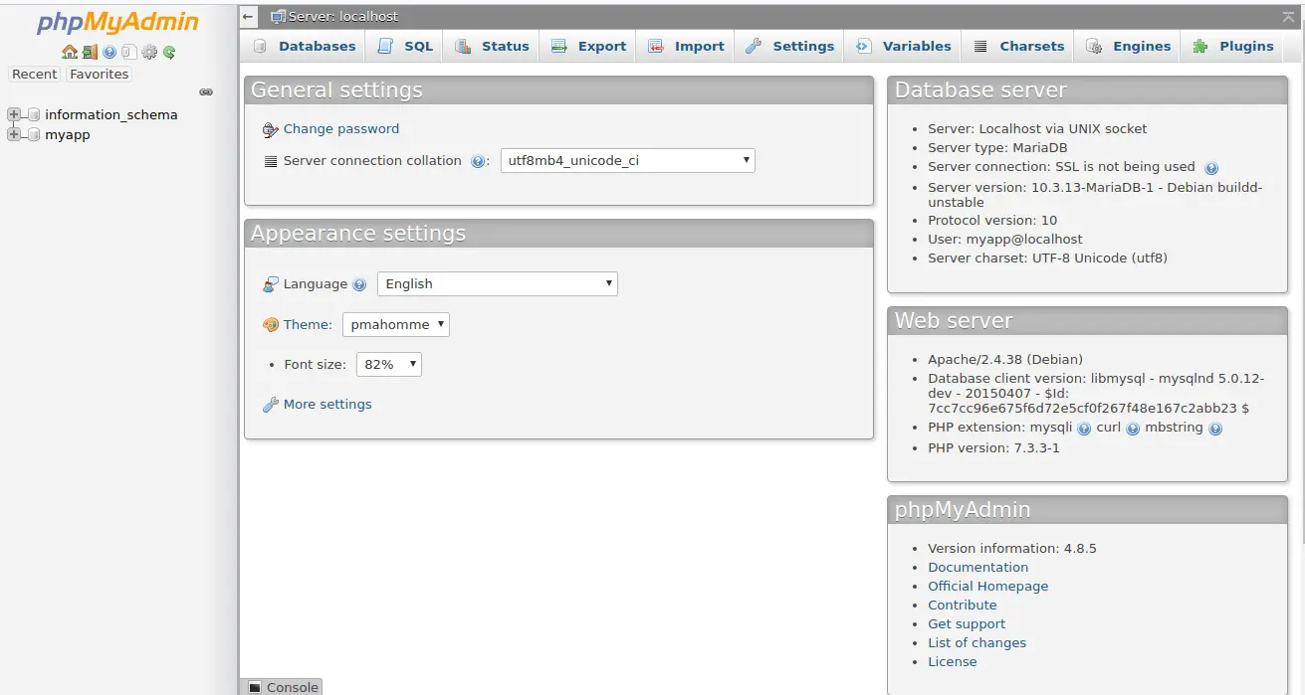Open help icon next to Server connection collation
The width and height of the screenshot is (1305, 695).
click(478, 161)
